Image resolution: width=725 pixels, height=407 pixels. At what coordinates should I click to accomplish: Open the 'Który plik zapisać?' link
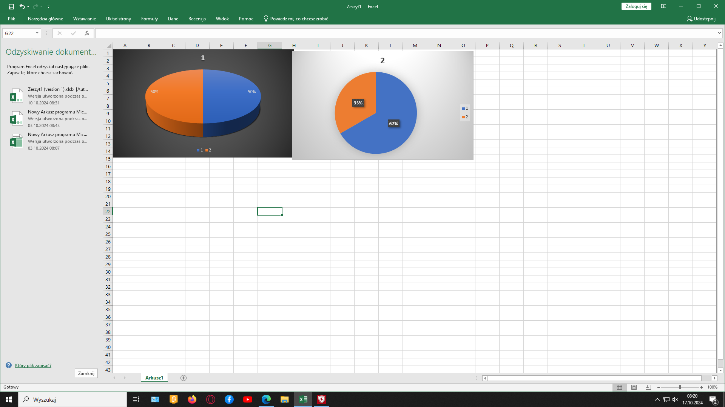[x=33, y=366]
